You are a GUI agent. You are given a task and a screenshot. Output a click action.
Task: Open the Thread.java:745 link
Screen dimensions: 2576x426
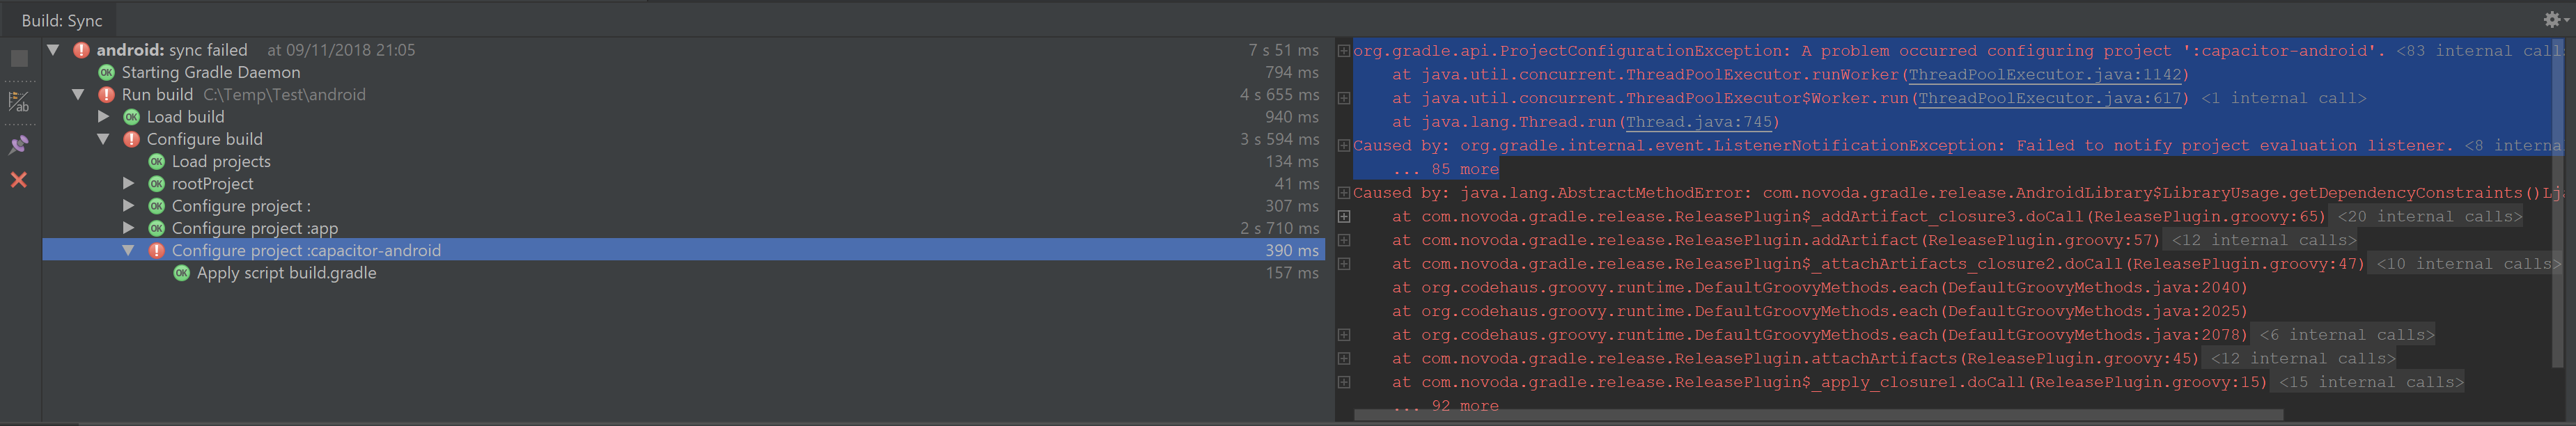click(x=1698, y=122)
